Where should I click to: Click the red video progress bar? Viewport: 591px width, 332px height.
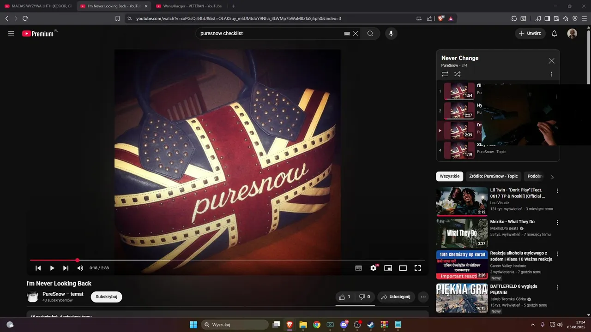point(228,260)
